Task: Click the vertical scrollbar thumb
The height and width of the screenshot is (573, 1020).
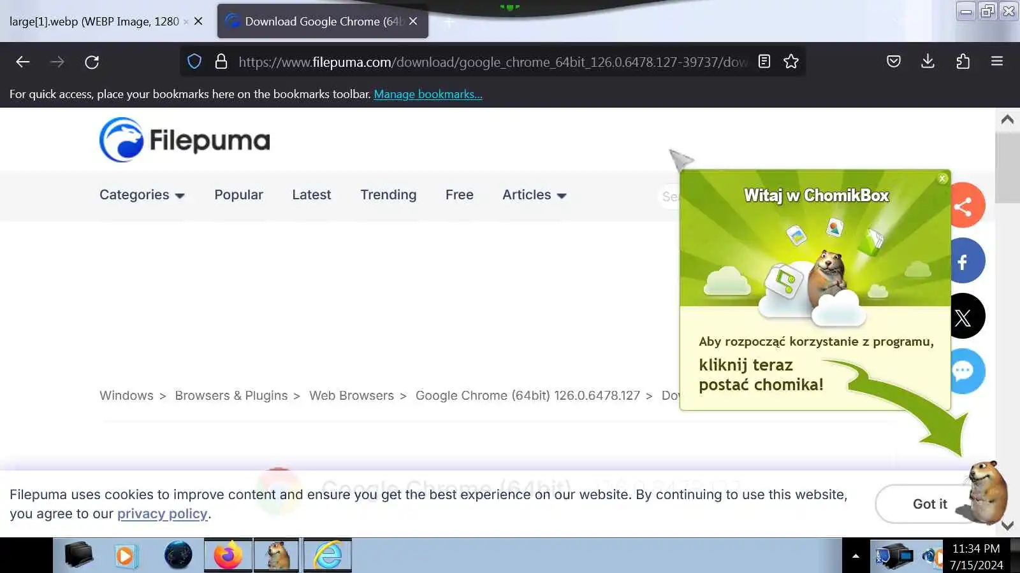Action: click(1007, 168)
